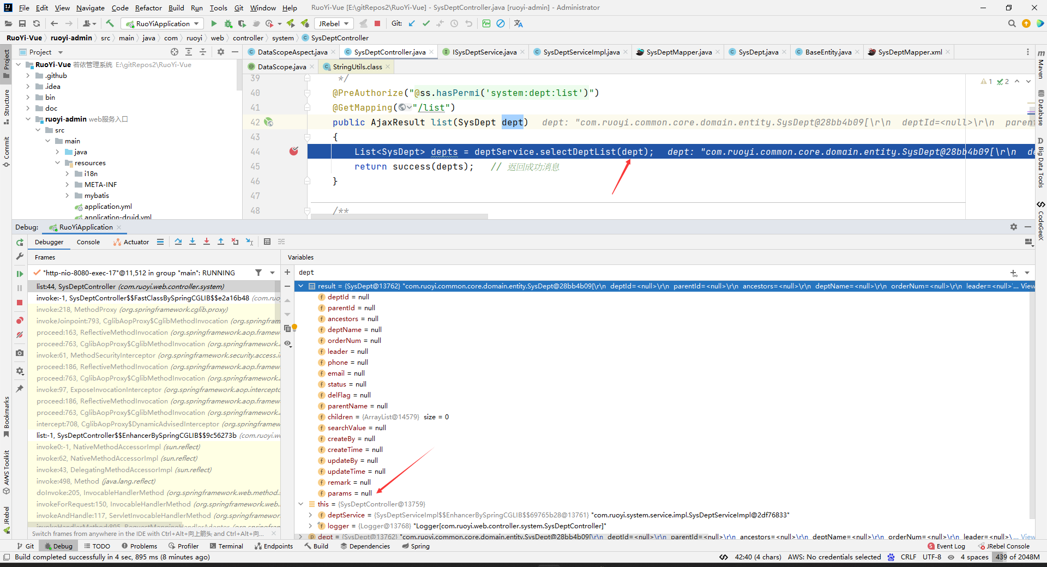This screenshot has height=567, width=1047.
Task: Open the Endpoints tool window
Action: [273, 546]
